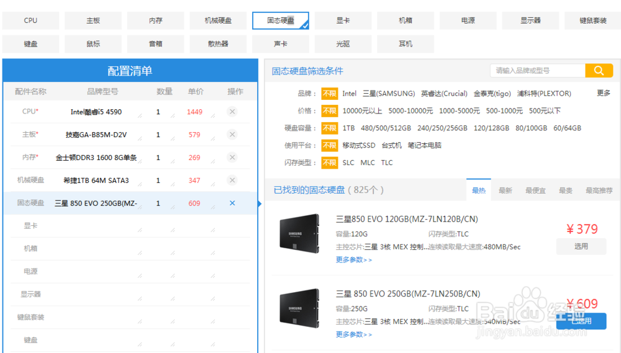621x353 pixels.
Task: Open the CPU category tab
Action: [30, 20]
